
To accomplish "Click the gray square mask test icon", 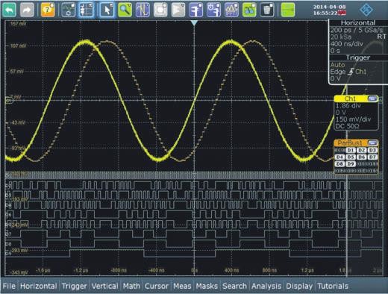I will 160,10.
